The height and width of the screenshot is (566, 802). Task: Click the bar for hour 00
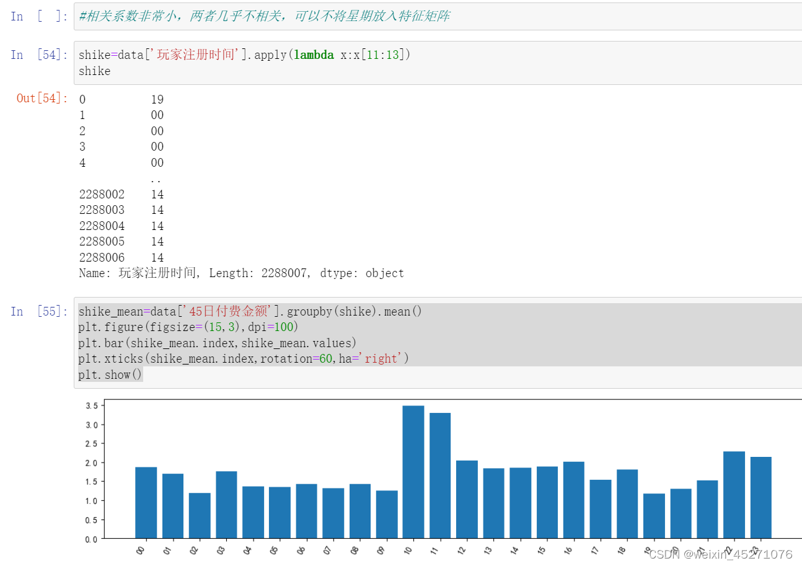(x=146, y=503)
